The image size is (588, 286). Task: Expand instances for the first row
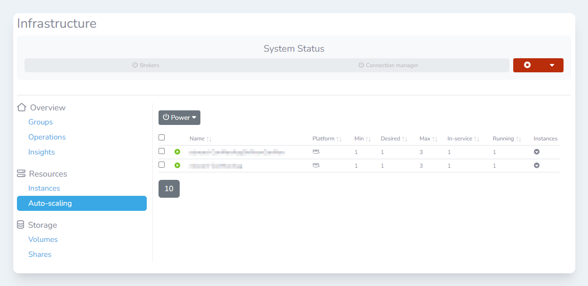point(536,152)
